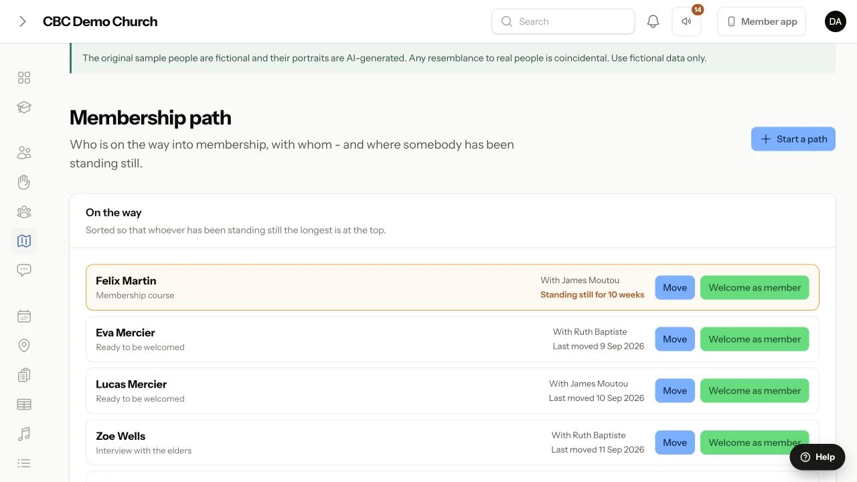Select the name Lucas Mercier
The image size is (857, 482).
point(131,384)
